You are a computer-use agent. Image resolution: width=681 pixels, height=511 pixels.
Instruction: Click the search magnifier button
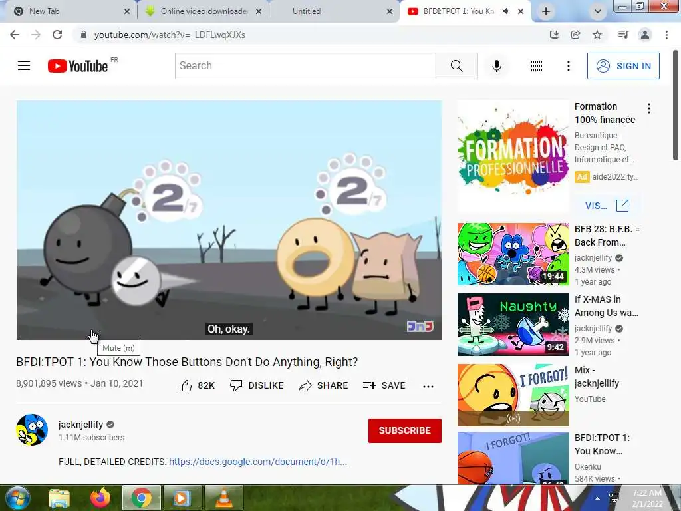[x=456, y=66]
